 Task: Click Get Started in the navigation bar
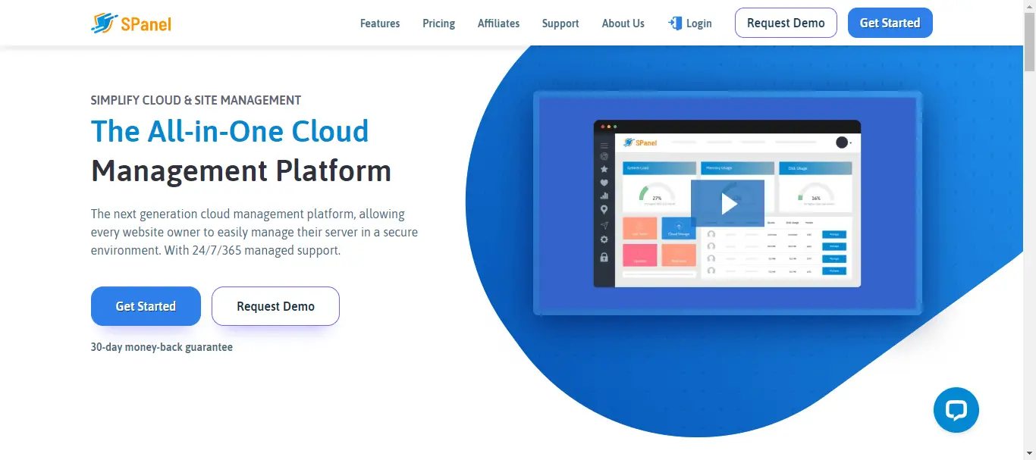tap(890, 23)
